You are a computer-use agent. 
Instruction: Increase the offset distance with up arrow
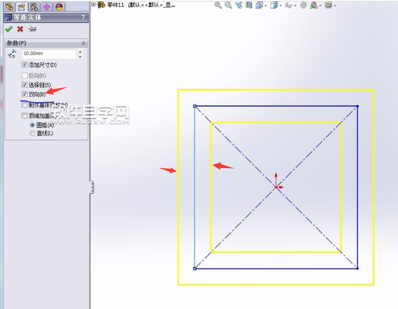[80, 52]
